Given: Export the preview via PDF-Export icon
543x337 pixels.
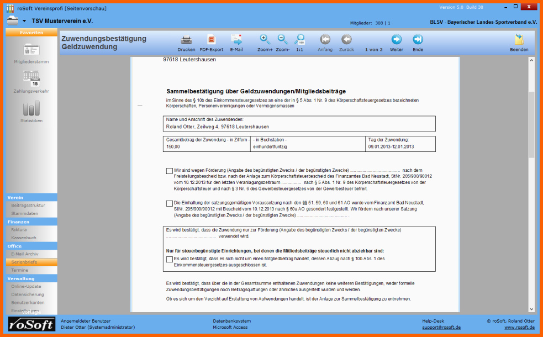Looking at the screenshot, I should tap(211, 40).
